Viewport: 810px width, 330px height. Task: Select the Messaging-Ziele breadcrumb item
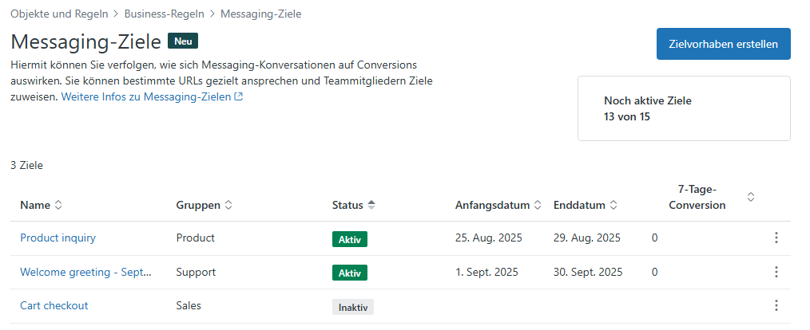260,14
